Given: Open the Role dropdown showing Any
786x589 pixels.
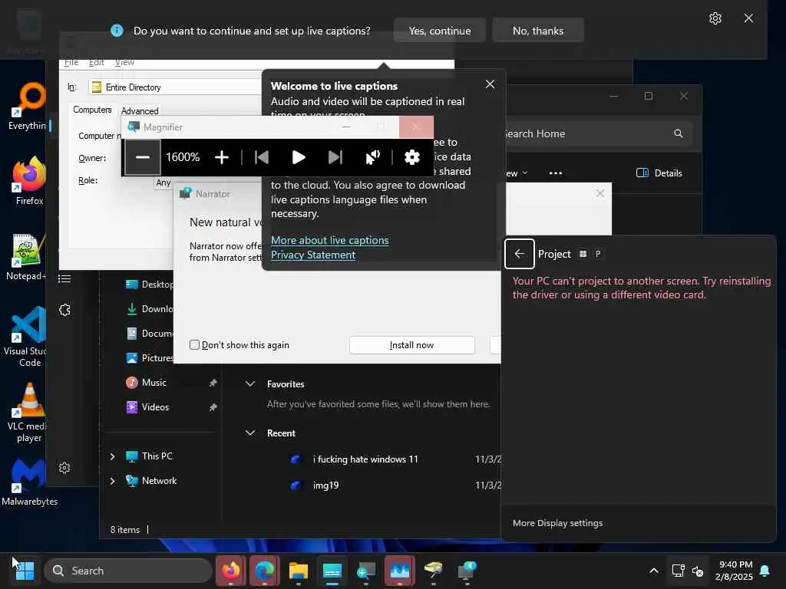Looking at the screenshot, I should [163, 183].
